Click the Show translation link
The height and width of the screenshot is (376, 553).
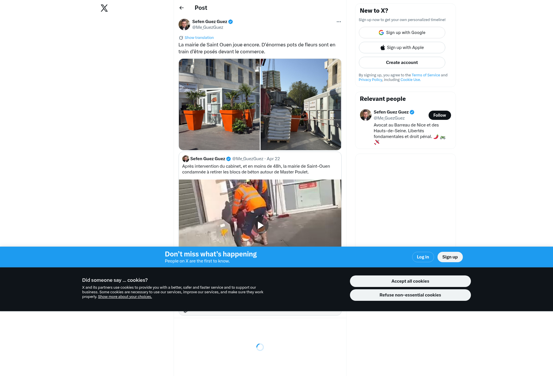click(199, 38)
